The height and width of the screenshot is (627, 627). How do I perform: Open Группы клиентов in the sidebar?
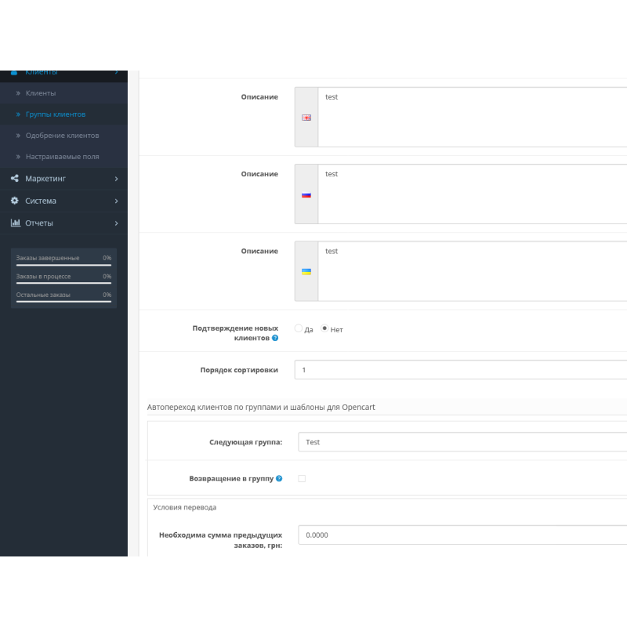pyautogui.click(x=56, y=114)
